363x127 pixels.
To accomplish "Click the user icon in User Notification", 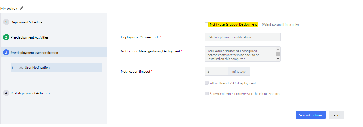I will pos(21,68).
